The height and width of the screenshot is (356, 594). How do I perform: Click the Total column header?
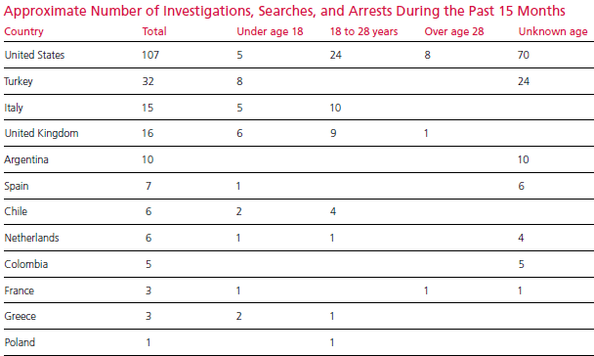pyautogui.click(x=154, y=31)
